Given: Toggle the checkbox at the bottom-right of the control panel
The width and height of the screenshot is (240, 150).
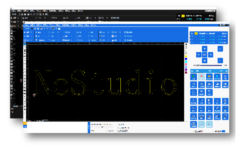Looking at the screenshot, I should click(x=213, y=131).
